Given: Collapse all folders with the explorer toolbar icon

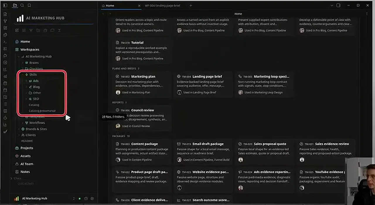Looking at the screenshot, I should tap(59, 30).
